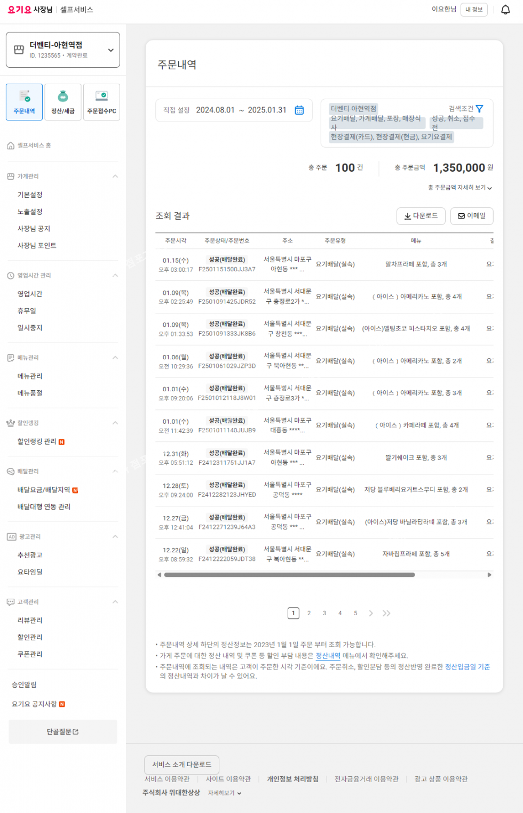
Task: Click the 이메일 button
Action: coord(472,216)
